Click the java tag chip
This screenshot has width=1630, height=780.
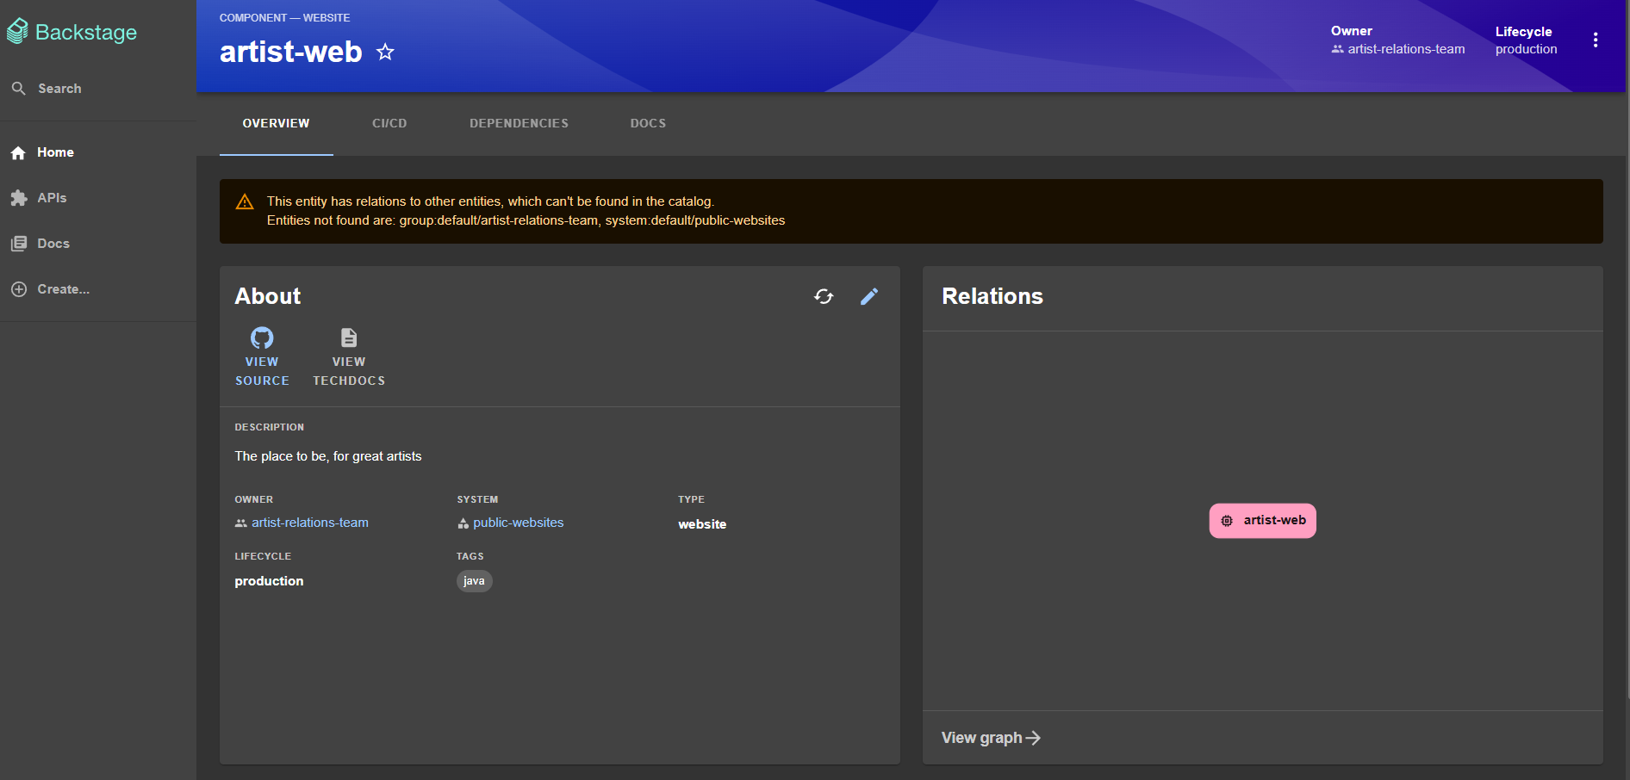(474, 581)
